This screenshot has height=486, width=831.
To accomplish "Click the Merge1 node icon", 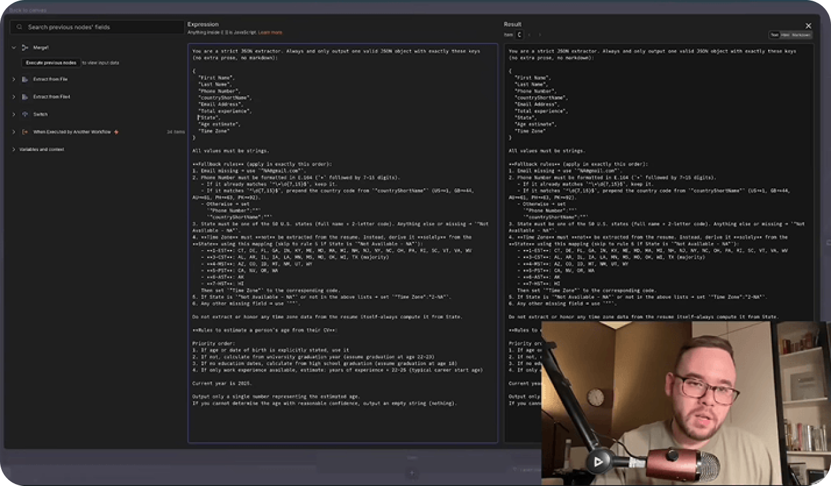I will click(25, 48).
